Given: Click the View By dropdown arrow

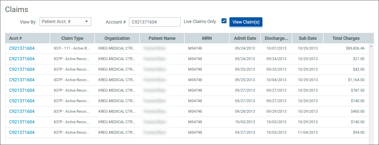Looking at the screenshot, I should tap(87, 22).
